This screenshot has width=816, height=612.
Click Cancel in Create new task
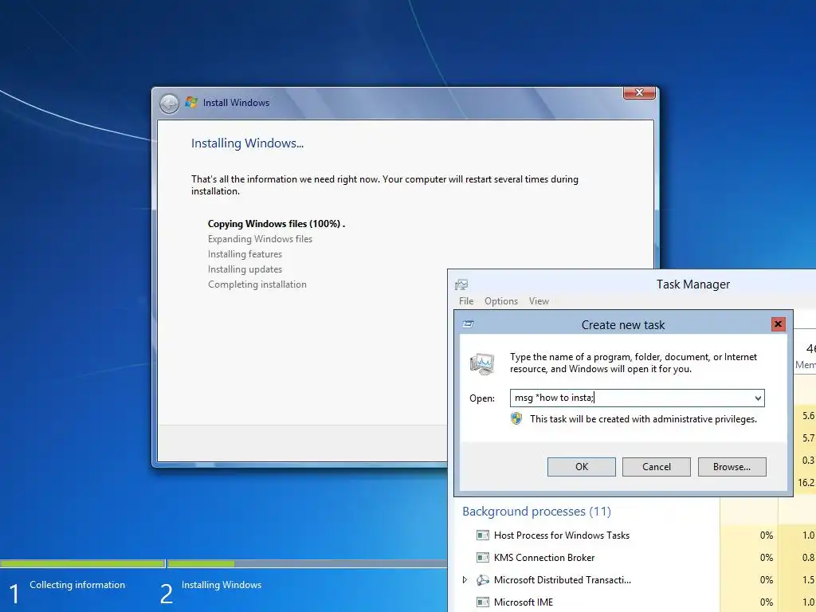[x=657, y=467]
